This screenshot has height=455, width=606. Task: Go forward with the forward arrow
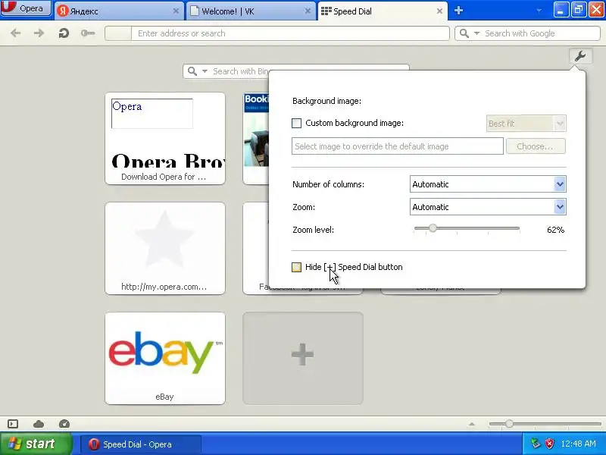39,33
